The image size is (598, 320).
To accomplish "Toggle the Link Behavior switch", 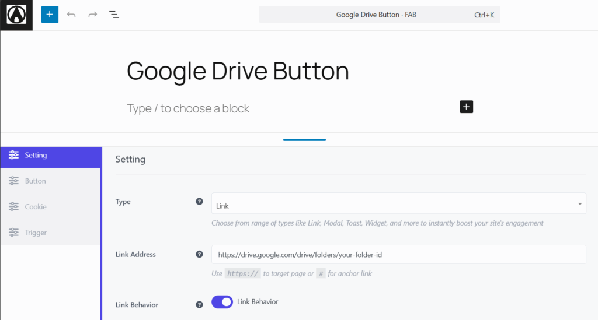I will pyautogui.click(x=222, y=302).
